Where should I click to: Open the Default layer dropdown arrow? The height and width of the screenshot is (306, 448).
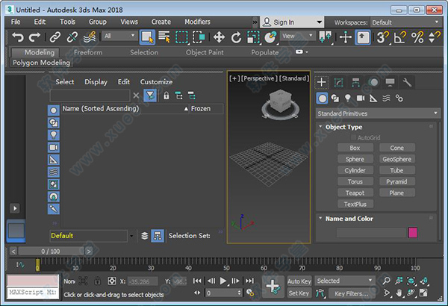click(x=131, y=236)
